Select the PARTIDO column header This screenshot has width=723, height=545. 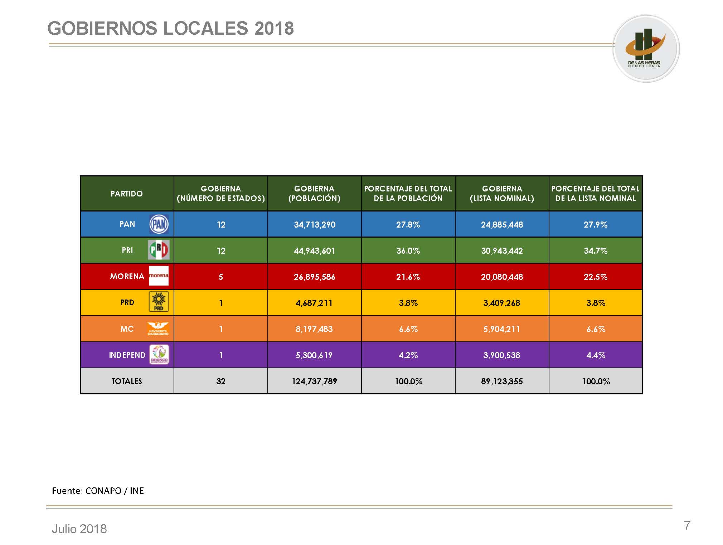click(x=127, y=194)
